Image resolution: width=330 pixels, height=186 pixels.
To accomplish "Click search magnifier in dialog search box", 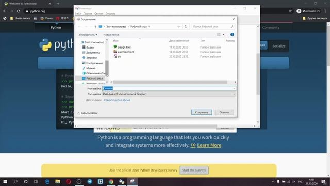I will pyautogui.click(x=232, y=27).
